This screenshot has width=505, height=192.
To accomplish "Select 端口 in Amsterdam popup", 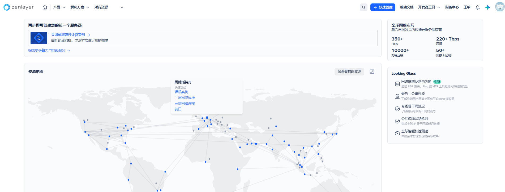I will pyautogui.click(x=178, y=109).
